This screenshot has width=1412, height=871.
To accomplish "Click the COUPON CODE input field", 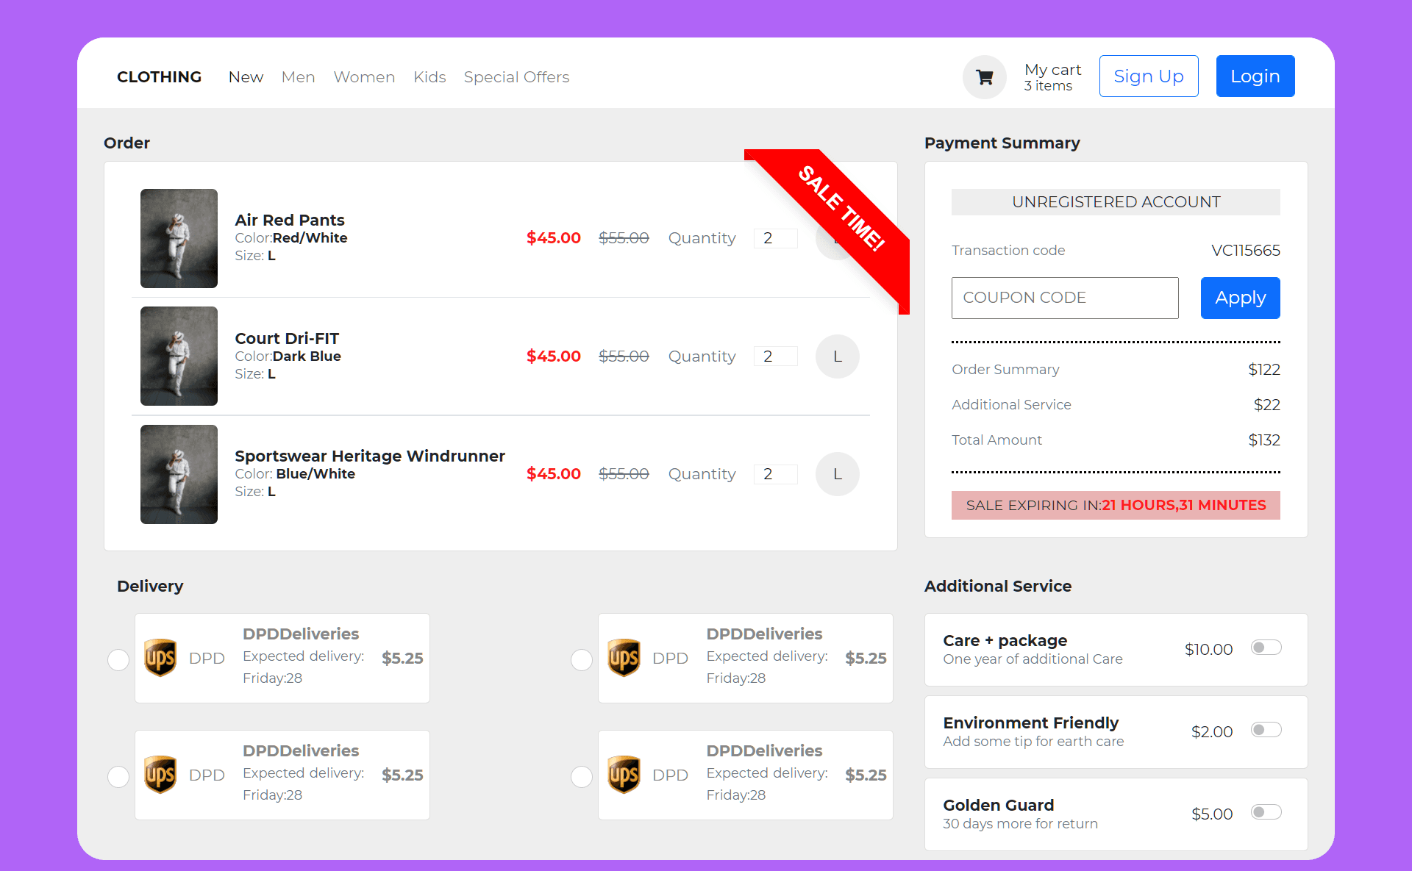I will [x=1064, y=298].
